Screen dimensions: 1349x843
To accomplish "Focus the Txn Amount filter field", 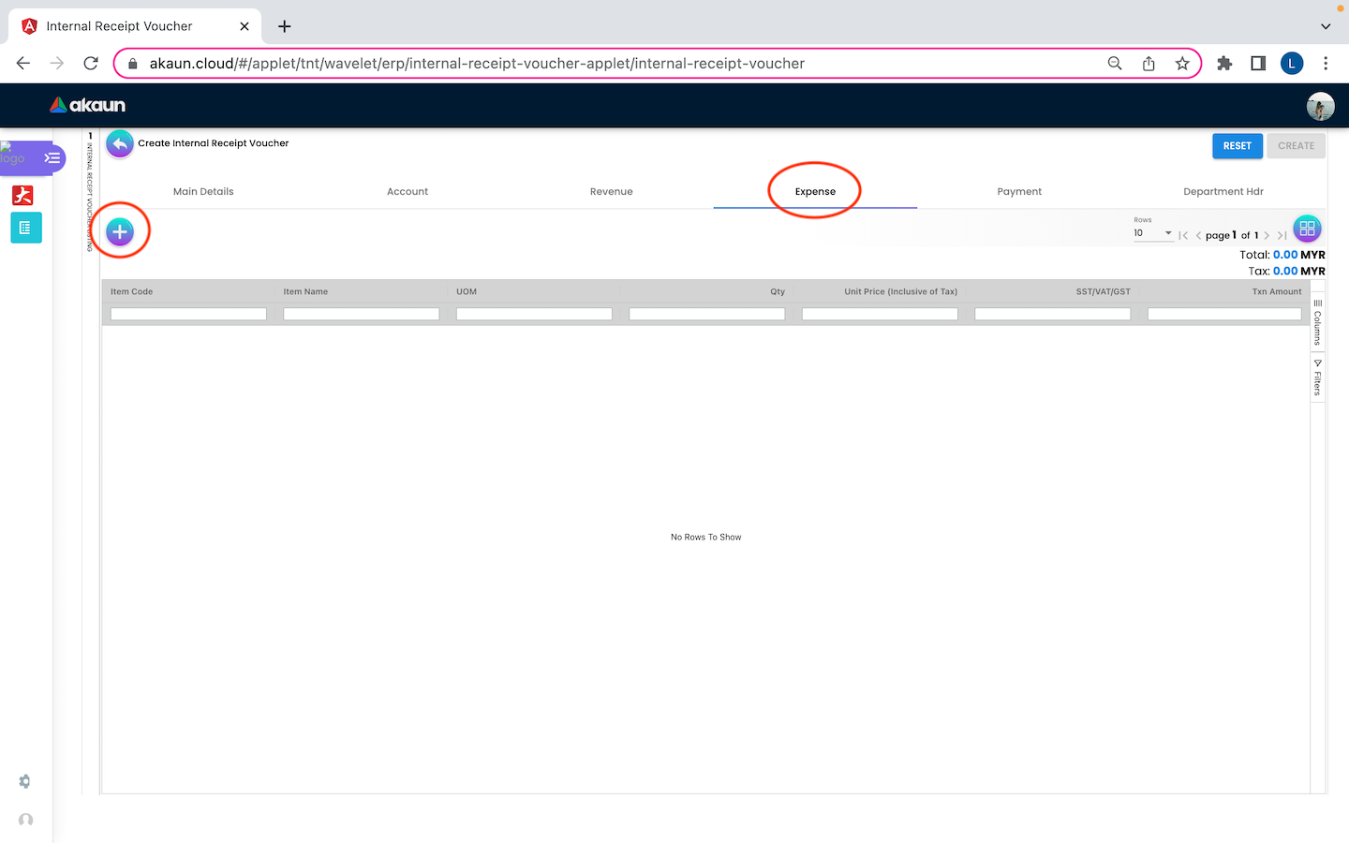I will click(1224, 314).
